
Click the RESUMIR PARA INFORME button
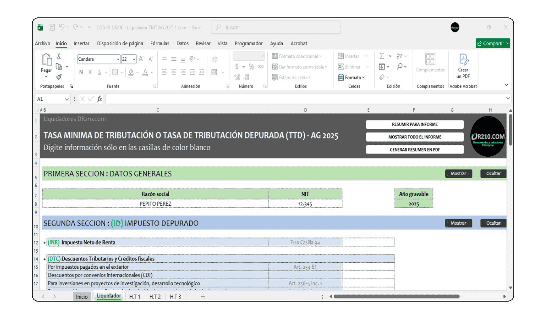[415, 124]
